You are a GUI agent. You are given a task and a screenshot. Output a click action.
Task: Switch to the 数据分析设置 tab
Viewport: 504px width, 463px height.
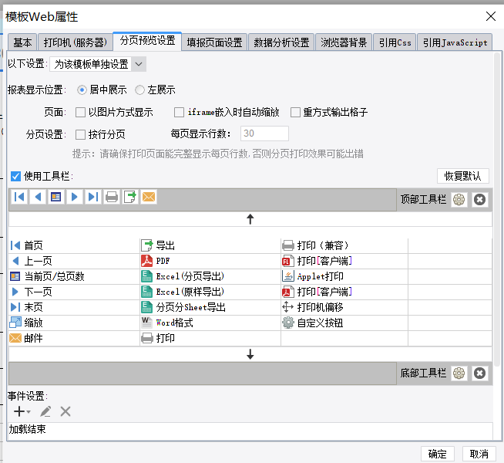[281, 42]
